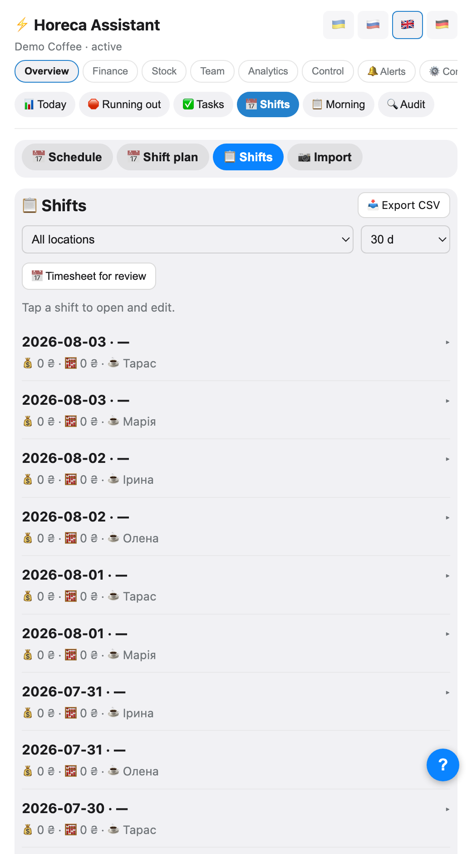Select the Shift plan sub-tab
Viewport: 472px width, 854px height.
click(x=163, y=157)
